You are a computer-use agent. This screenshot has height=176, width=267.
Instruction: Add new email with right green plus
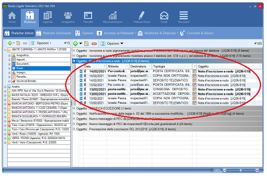75,43
